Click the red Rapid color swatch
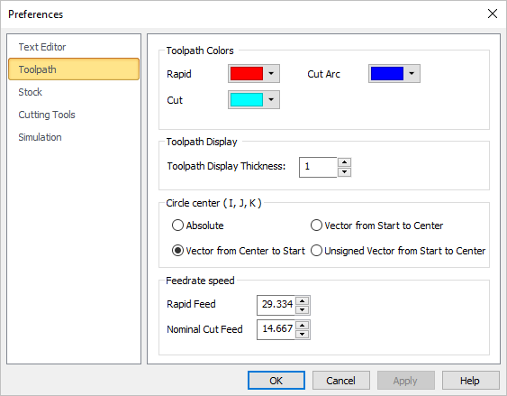Image resolution: width=507 pixels, height=396 pixels. click(x=247, y=73)
